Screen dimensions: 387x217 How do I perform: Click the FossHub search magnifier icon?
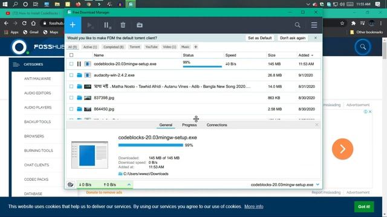(363, 47)
